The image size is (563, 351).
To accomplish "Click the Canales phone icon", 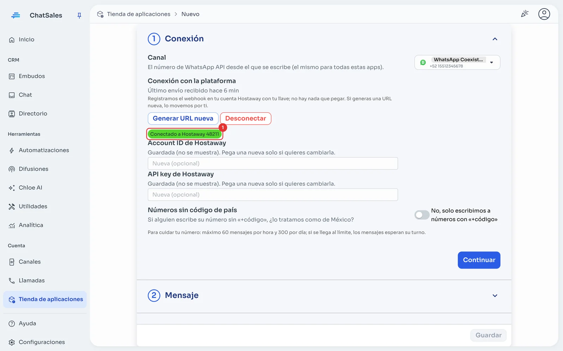I will click(x=12, y=262).
